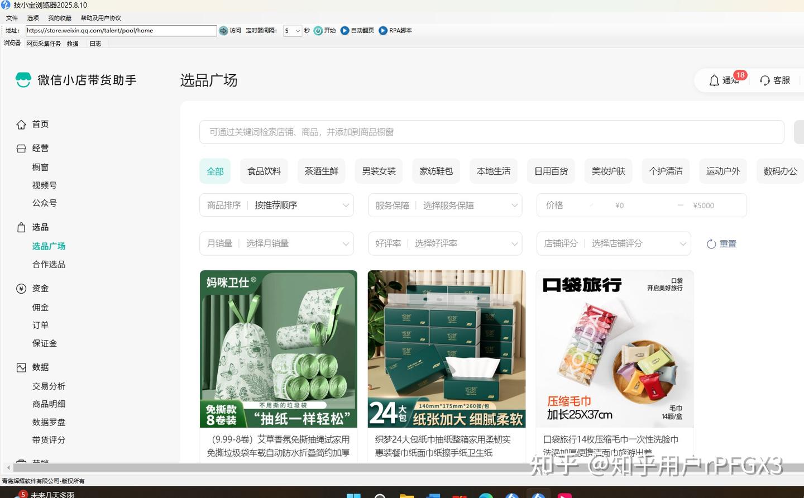
Task: Filter by the 美妆护肤 category
Action: (609, 171)
